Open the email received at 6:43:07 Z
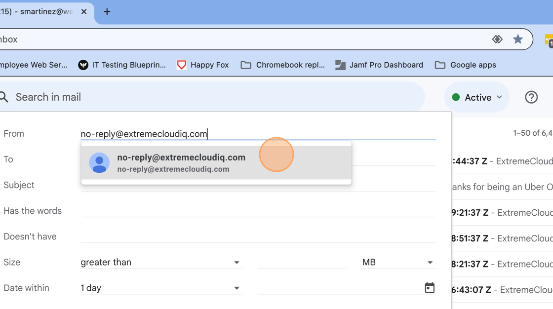The width and height of the screenshot is (553, 309). pos(502,290)
